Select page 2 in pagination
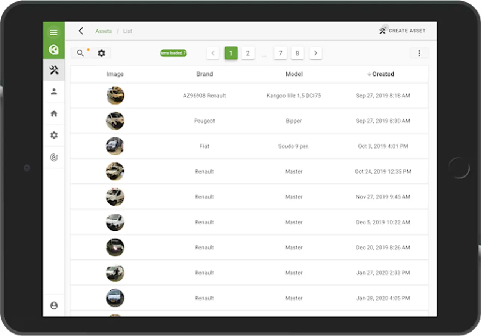 point(248,53)
